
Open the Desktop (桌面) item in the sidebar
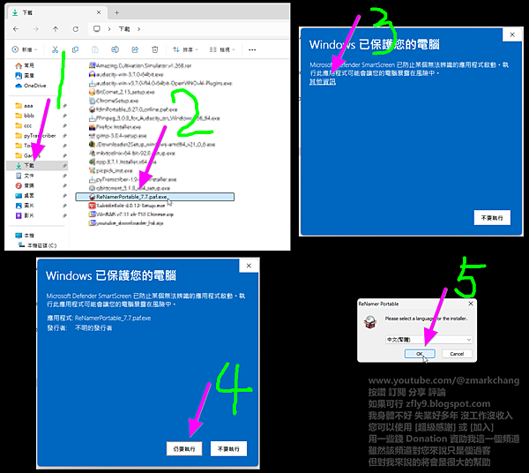25,196
